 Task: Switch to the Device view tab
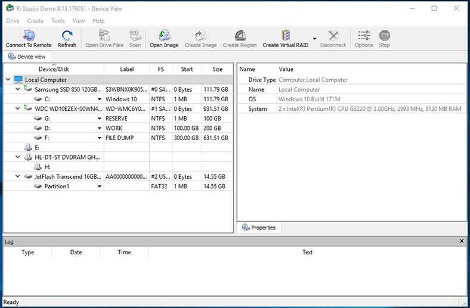(x=27, y=57)
